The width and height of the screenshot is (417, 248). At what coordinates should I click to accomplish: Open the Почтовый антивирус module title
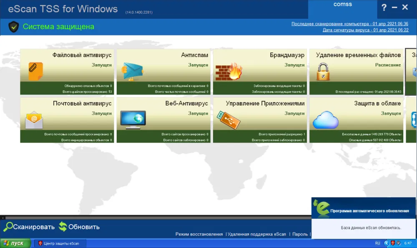pyautogui.click(x=82, y=103)
